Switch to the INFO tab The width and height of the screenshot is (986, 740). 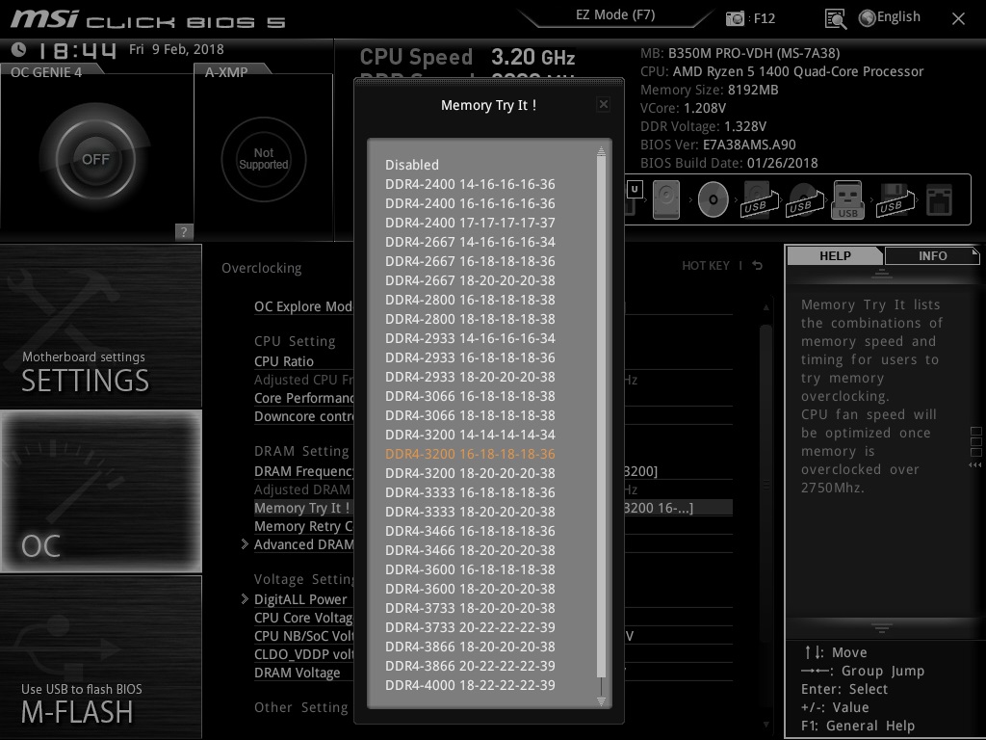pos(932,256)
